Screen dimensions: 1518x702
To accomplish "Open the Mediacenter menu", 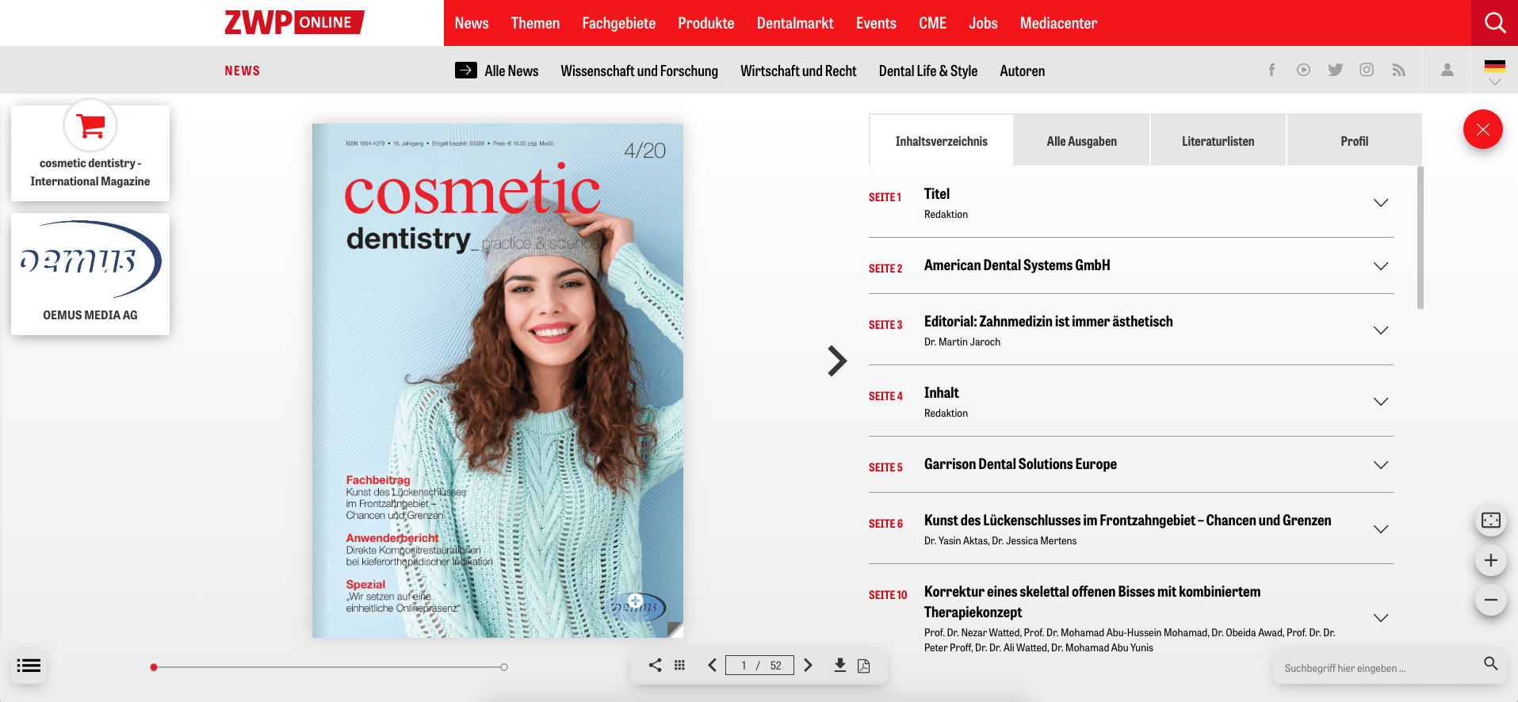I will pos(1058,23).
